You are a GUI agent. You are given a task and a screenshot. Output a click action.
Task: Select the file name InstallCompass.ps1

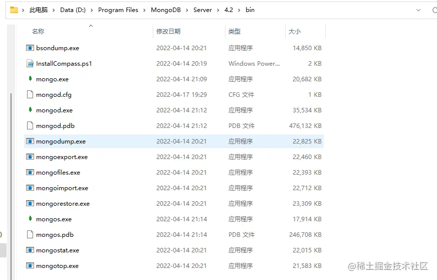coord(64,64)
